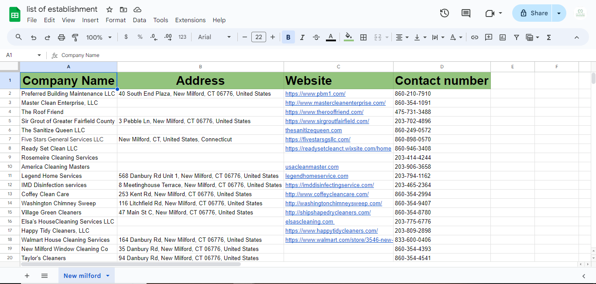Increase font size with plus

pyautogui.click(x=273, y=37)
